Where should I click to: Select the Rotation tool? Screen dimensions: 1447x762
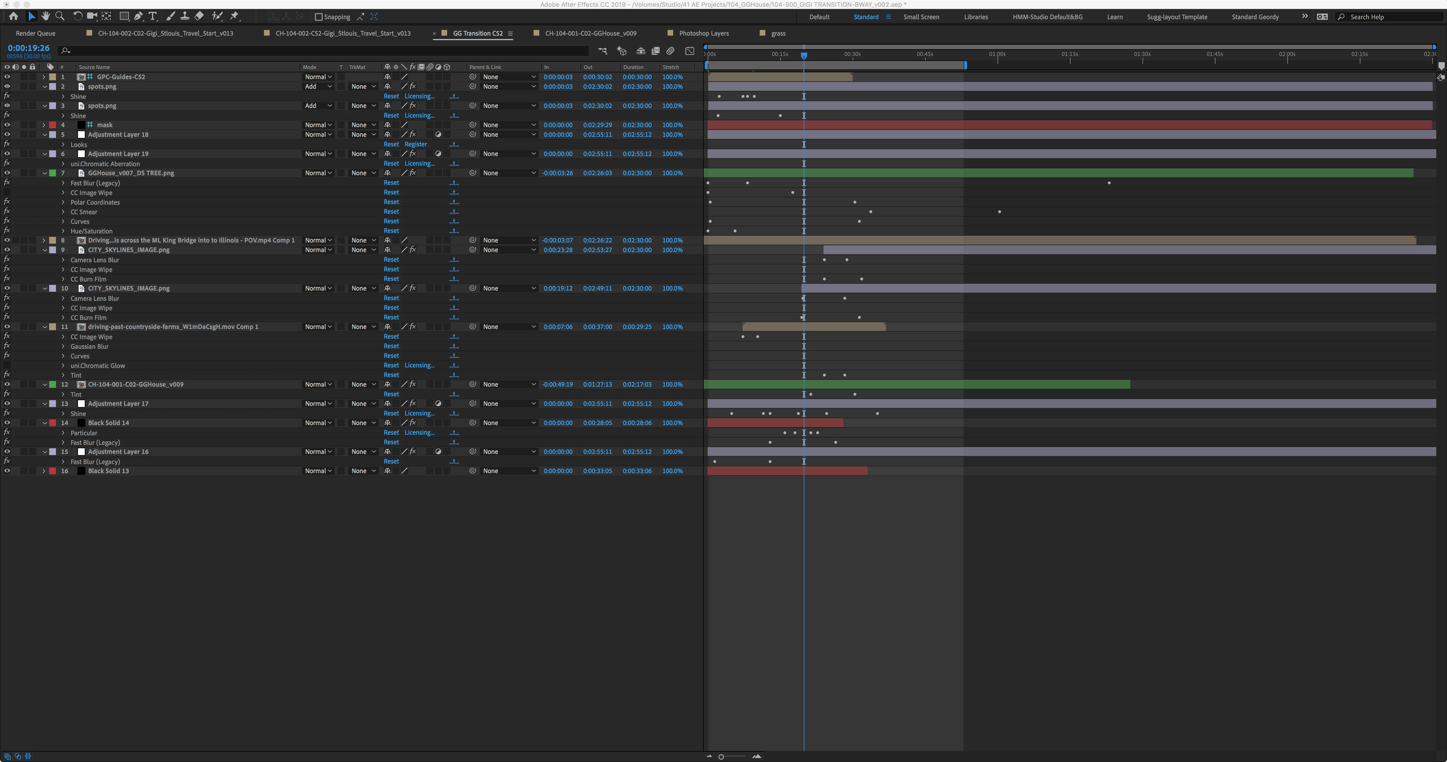(77, 16)
